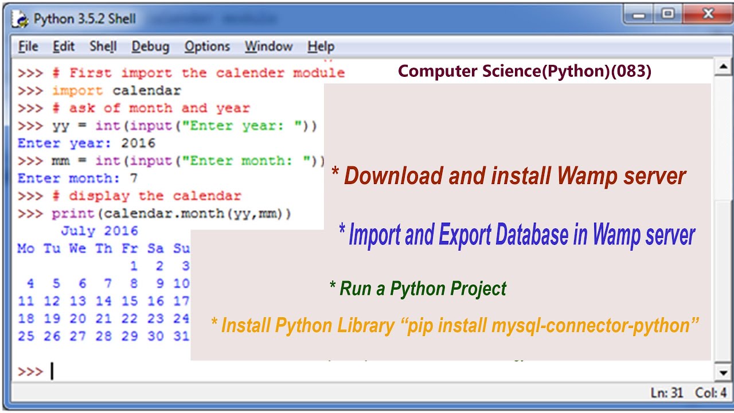
Task: Click the calendar row starting with 11
Action: point(103,301)
